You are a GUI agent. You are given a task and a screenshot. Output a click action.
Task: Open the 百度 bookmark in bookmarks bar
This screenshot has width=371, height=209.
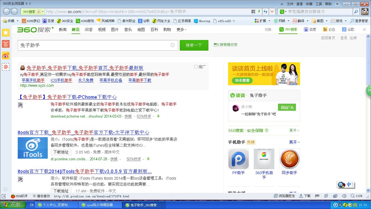pos(48,21)
